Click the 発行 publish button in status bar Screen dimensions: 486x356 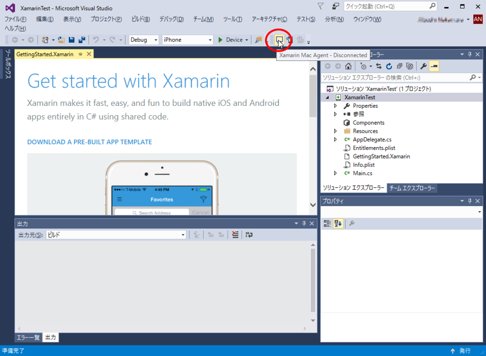pyautogui.click(x=465, y=351)
